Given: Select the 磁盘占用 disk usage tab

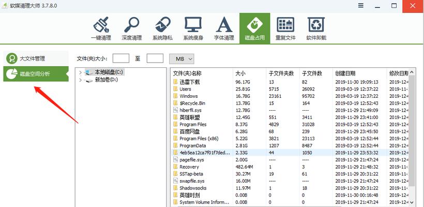Looking at the screenshot, I should (x=255, y=28).
